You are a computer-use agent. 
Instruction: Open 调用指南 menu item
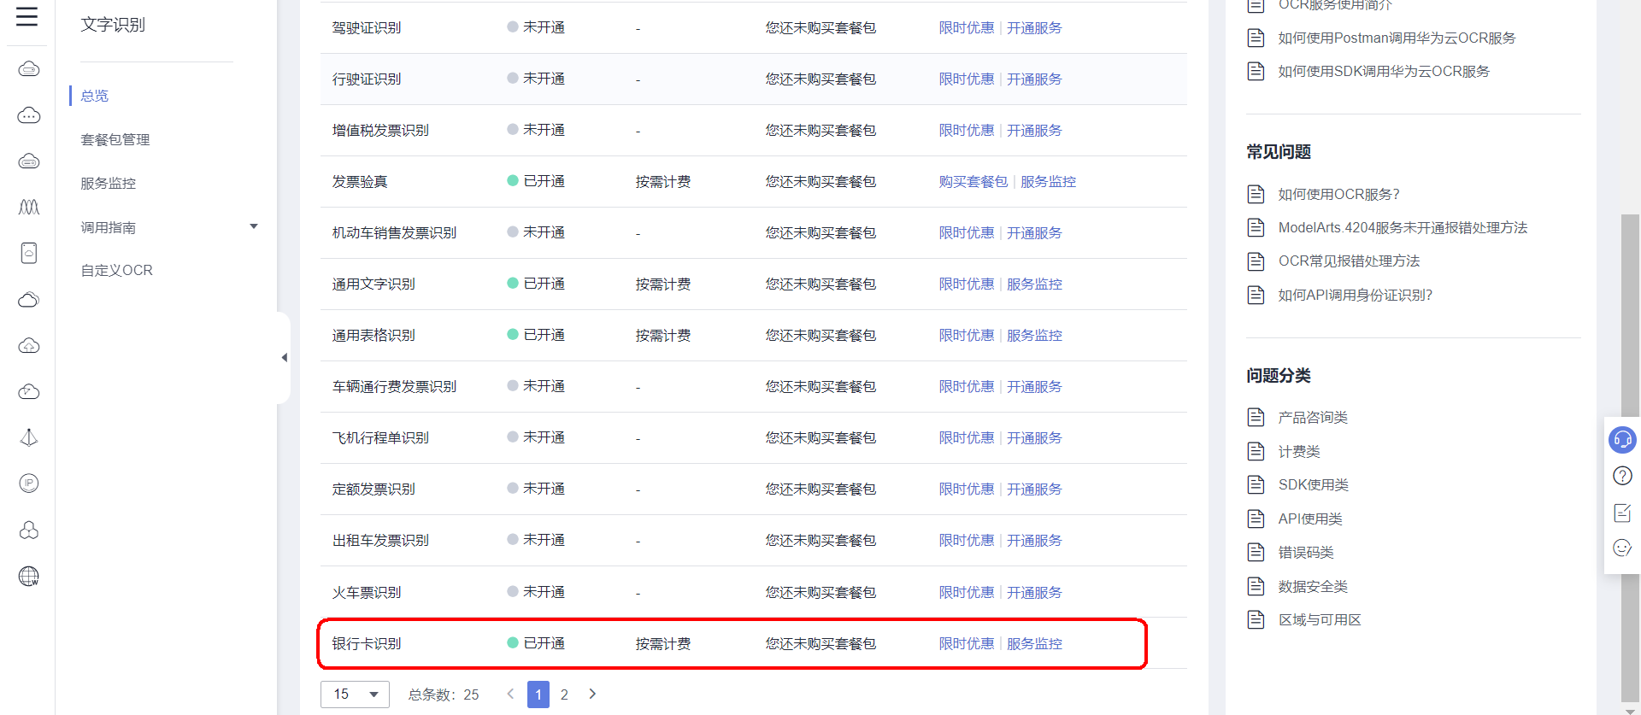click(x=109, y=227)
